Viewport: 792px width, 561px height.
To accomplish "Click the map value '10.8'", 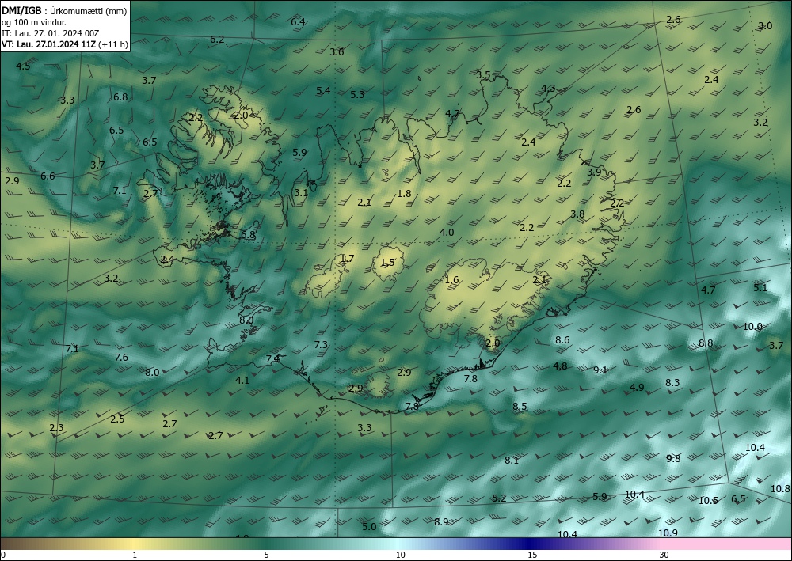I will pyautogui.click(x=780, y=489).
